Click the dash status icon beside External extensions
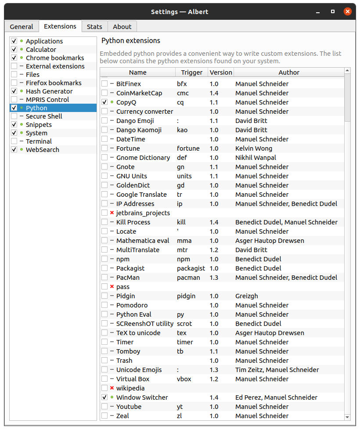Viewport: 360px width, 430px height. (x=22, y=66)
